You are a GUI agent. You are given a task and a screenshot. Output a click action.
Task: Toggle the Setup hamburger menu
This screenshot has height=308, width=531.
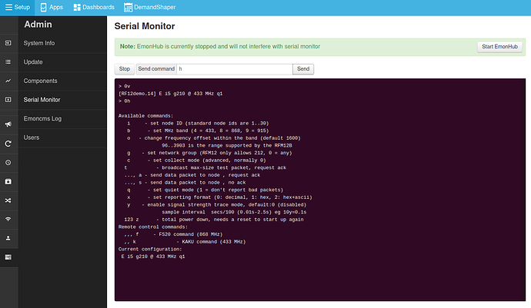tap(17, 7)
